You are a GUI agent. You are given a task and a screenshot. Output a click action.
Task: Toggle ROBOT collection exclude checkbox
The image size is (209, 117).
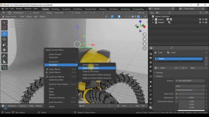pos(200,22)
